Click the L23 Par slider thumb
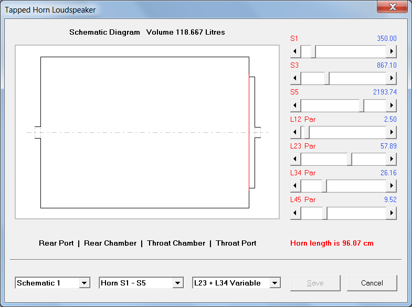This screenshot has height=307, width=412. point(350,158)
